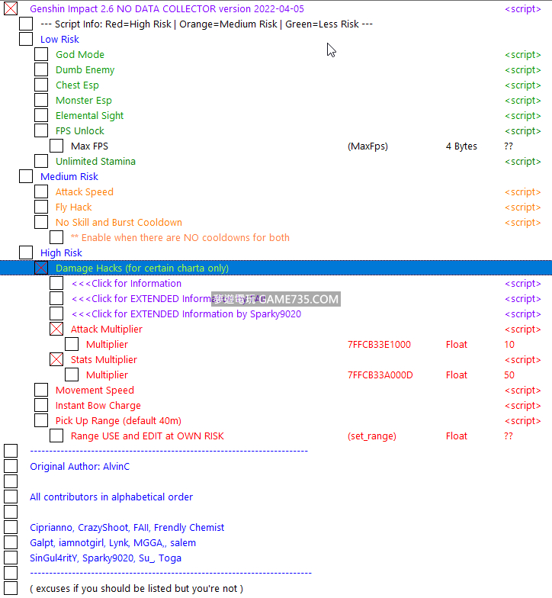Viewport: 552px width, 598px height.
Task: Collapse the Low Risk group
Action: [26, 40]
